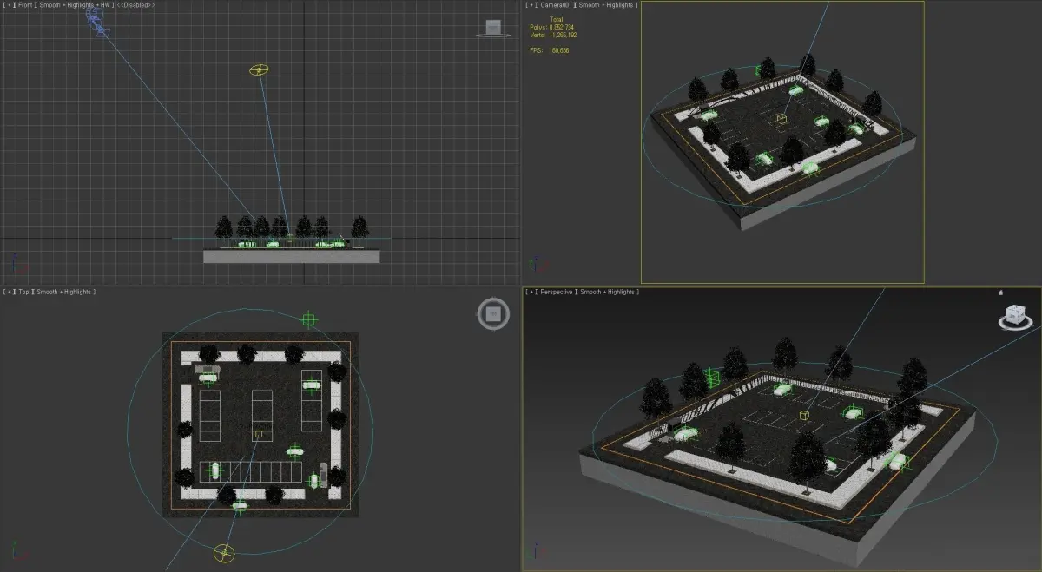
Task: Open the Camera001 viewport [+] general menu
Action: coord(531,5)
